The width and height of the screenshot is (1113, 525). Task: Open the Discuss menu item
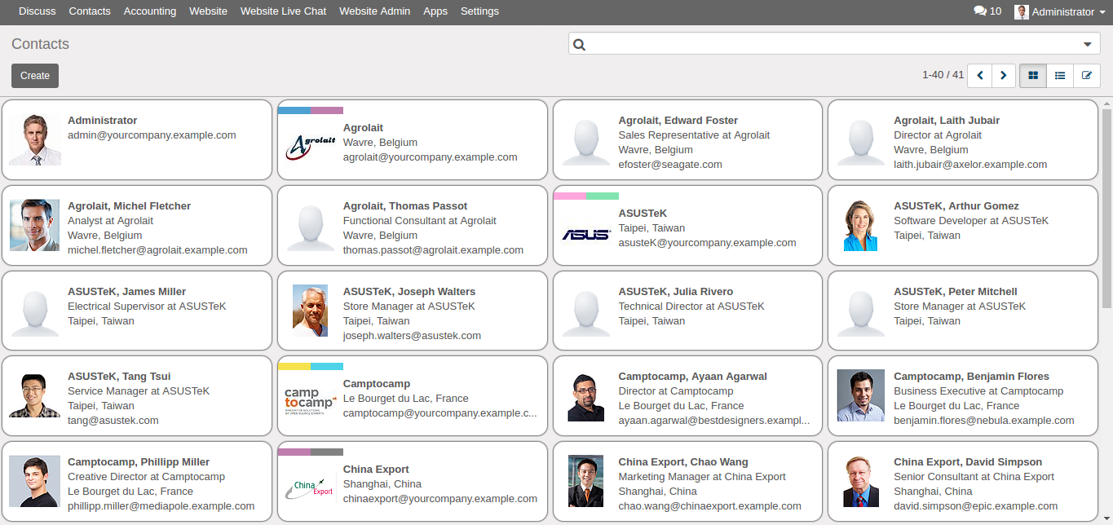pyautogui.click(x=37, y=11)
